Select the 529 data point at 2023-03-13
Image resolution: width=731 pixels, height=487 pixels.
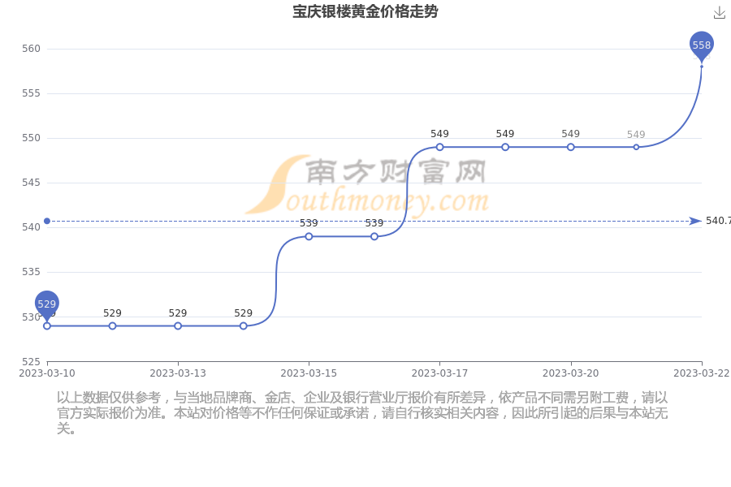click(x=178, y=326)
